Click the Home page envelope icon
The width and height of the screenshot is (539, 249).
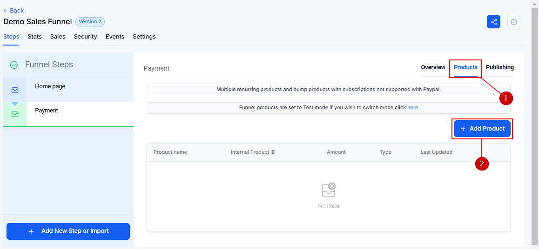pyautogui.click(x=15, y=90)
